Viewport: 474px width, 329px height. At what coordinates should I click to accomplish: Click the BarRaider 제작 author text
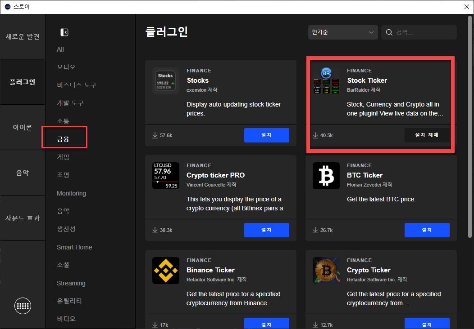[364, 90]
